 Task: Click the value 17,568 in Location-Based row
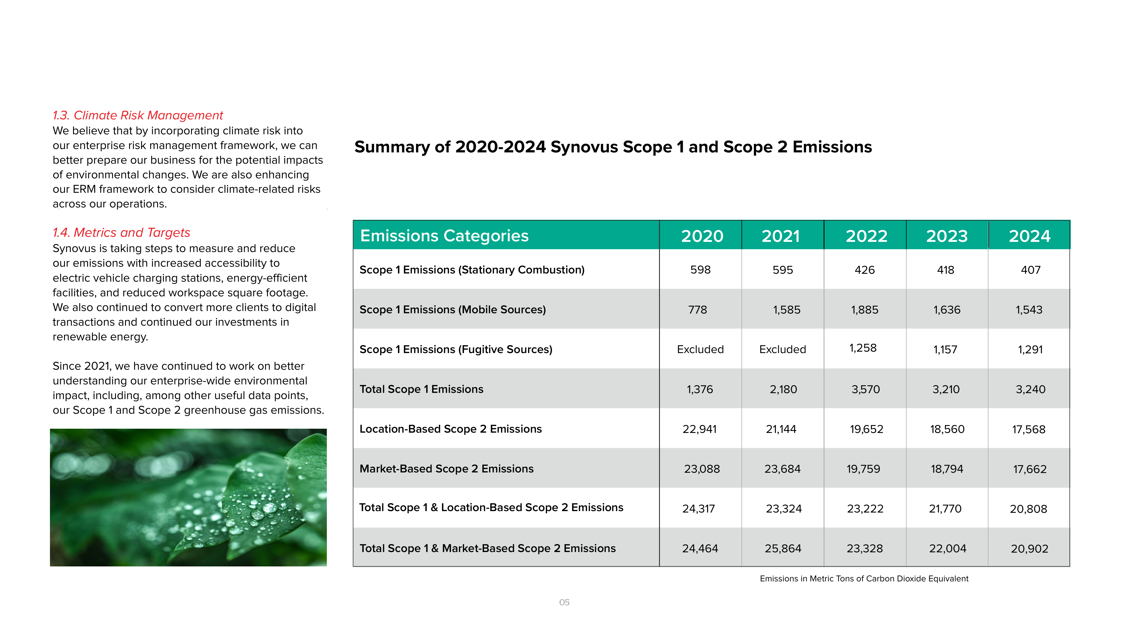[1029, 430]
